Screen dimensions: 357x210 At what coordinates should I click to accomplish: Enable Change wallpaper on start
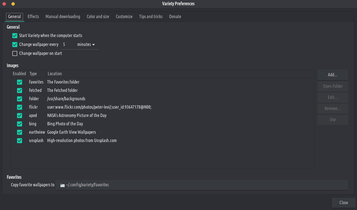(15, 53)
